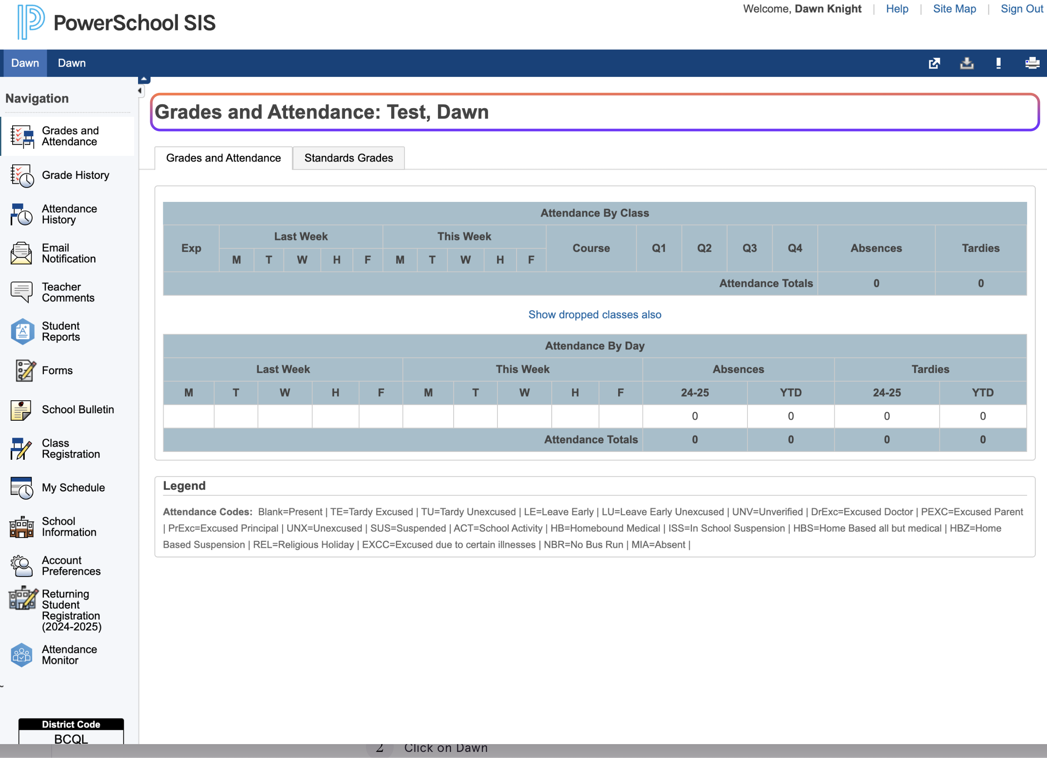Click the Attendance By Class table header
Viewport: 1047px width, 758px height.
click(595, 213)
